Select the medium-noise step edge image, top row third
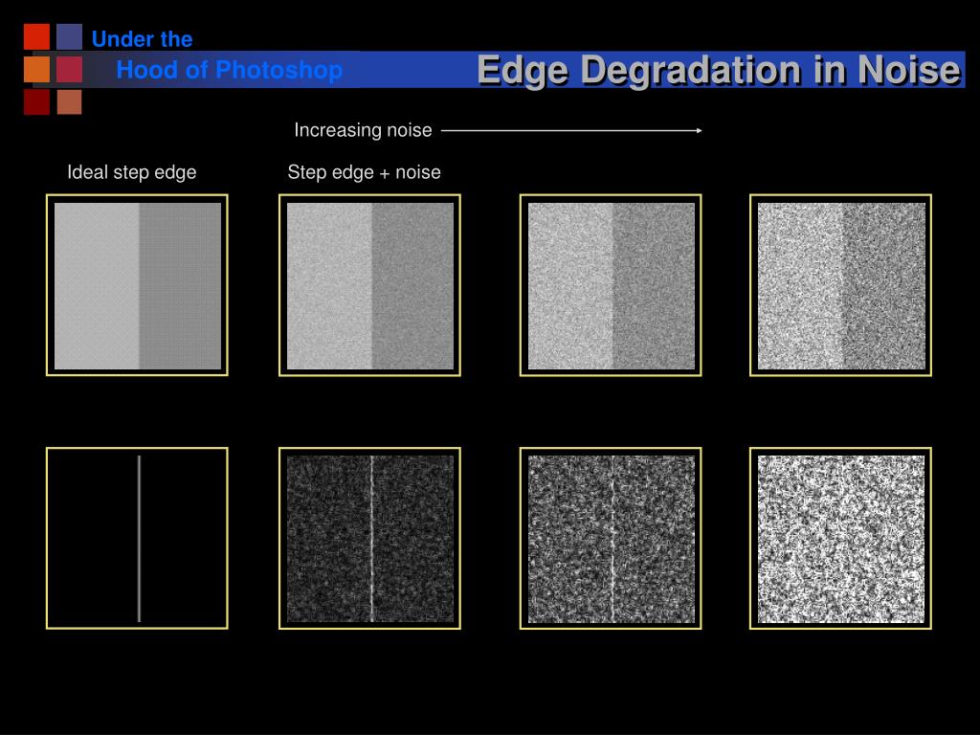Viewport: 980px width, 735px height. click(x=611, y=285)
